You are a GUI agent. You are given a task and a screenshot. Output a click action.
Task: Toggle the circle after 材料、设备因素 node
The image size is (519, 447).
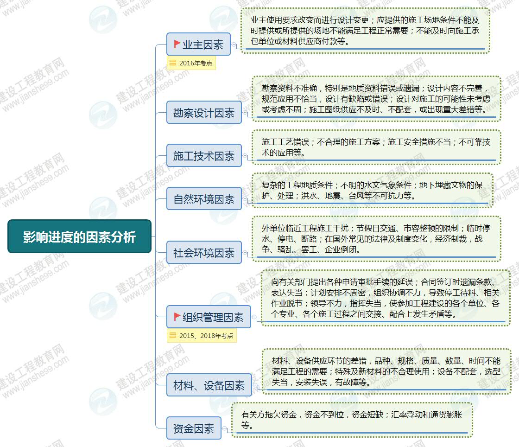pos(255,385)
